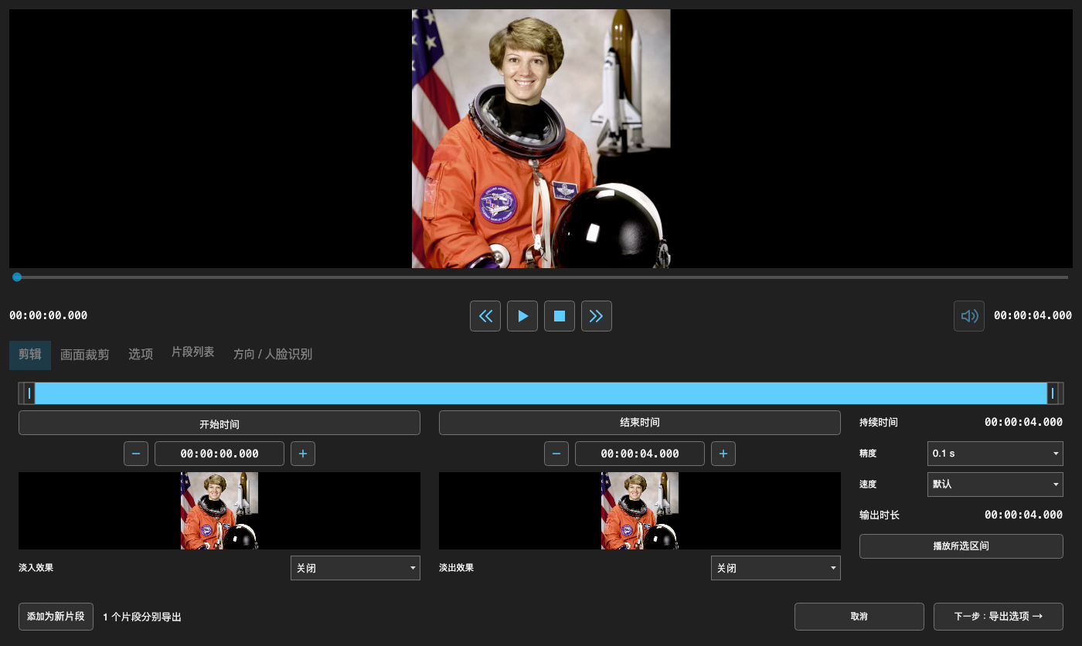Click 下一步：导出选项 button

(x=999, y=617)
